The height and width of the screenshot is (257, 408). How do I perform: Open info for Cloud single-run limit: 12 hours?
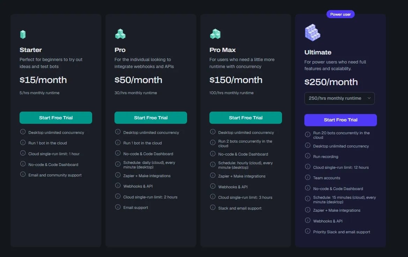click(x=308, y=167)
